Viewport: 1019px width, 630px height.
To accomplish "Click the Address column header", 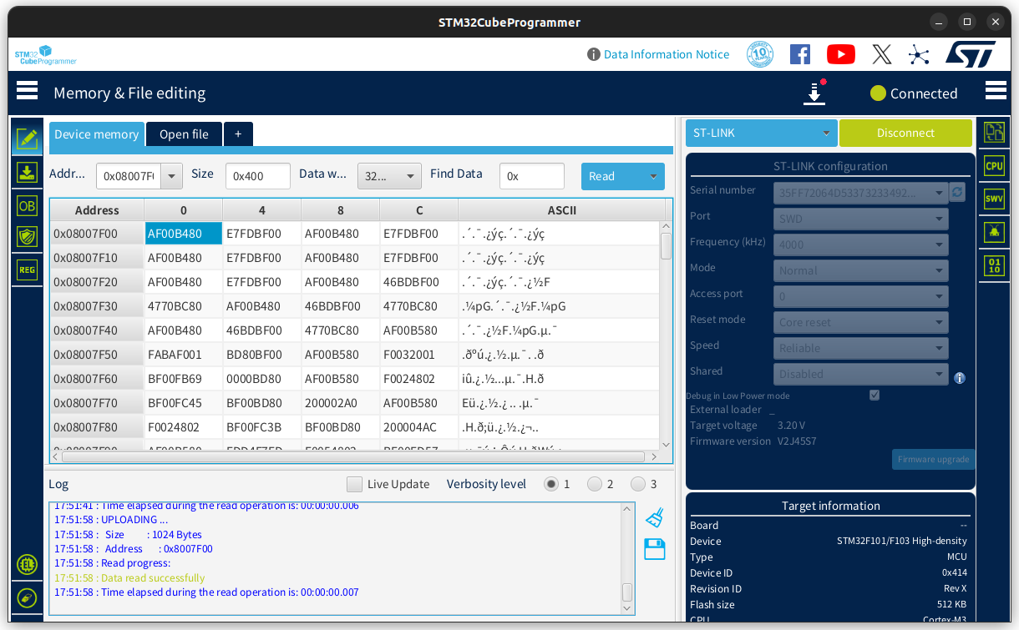I will point(97,210).
